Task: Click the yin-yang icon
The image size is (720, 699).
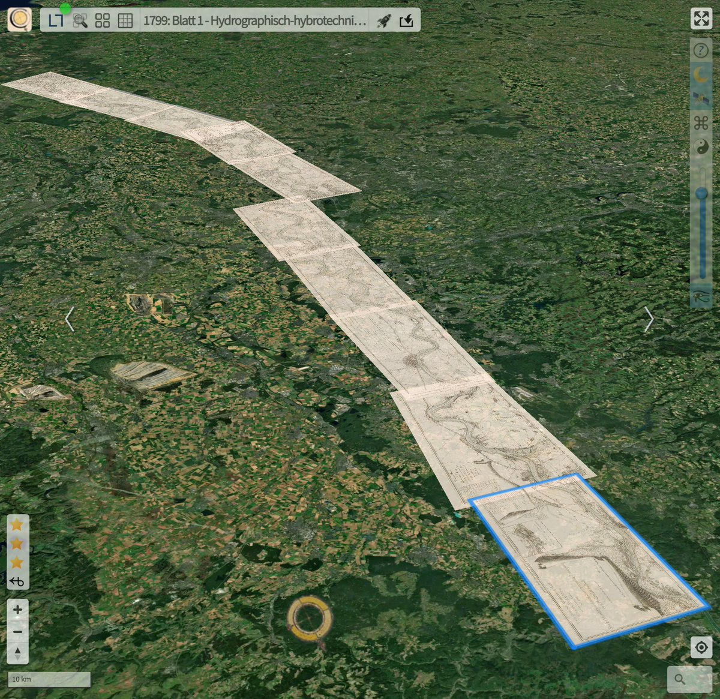Action: point(701,147)
